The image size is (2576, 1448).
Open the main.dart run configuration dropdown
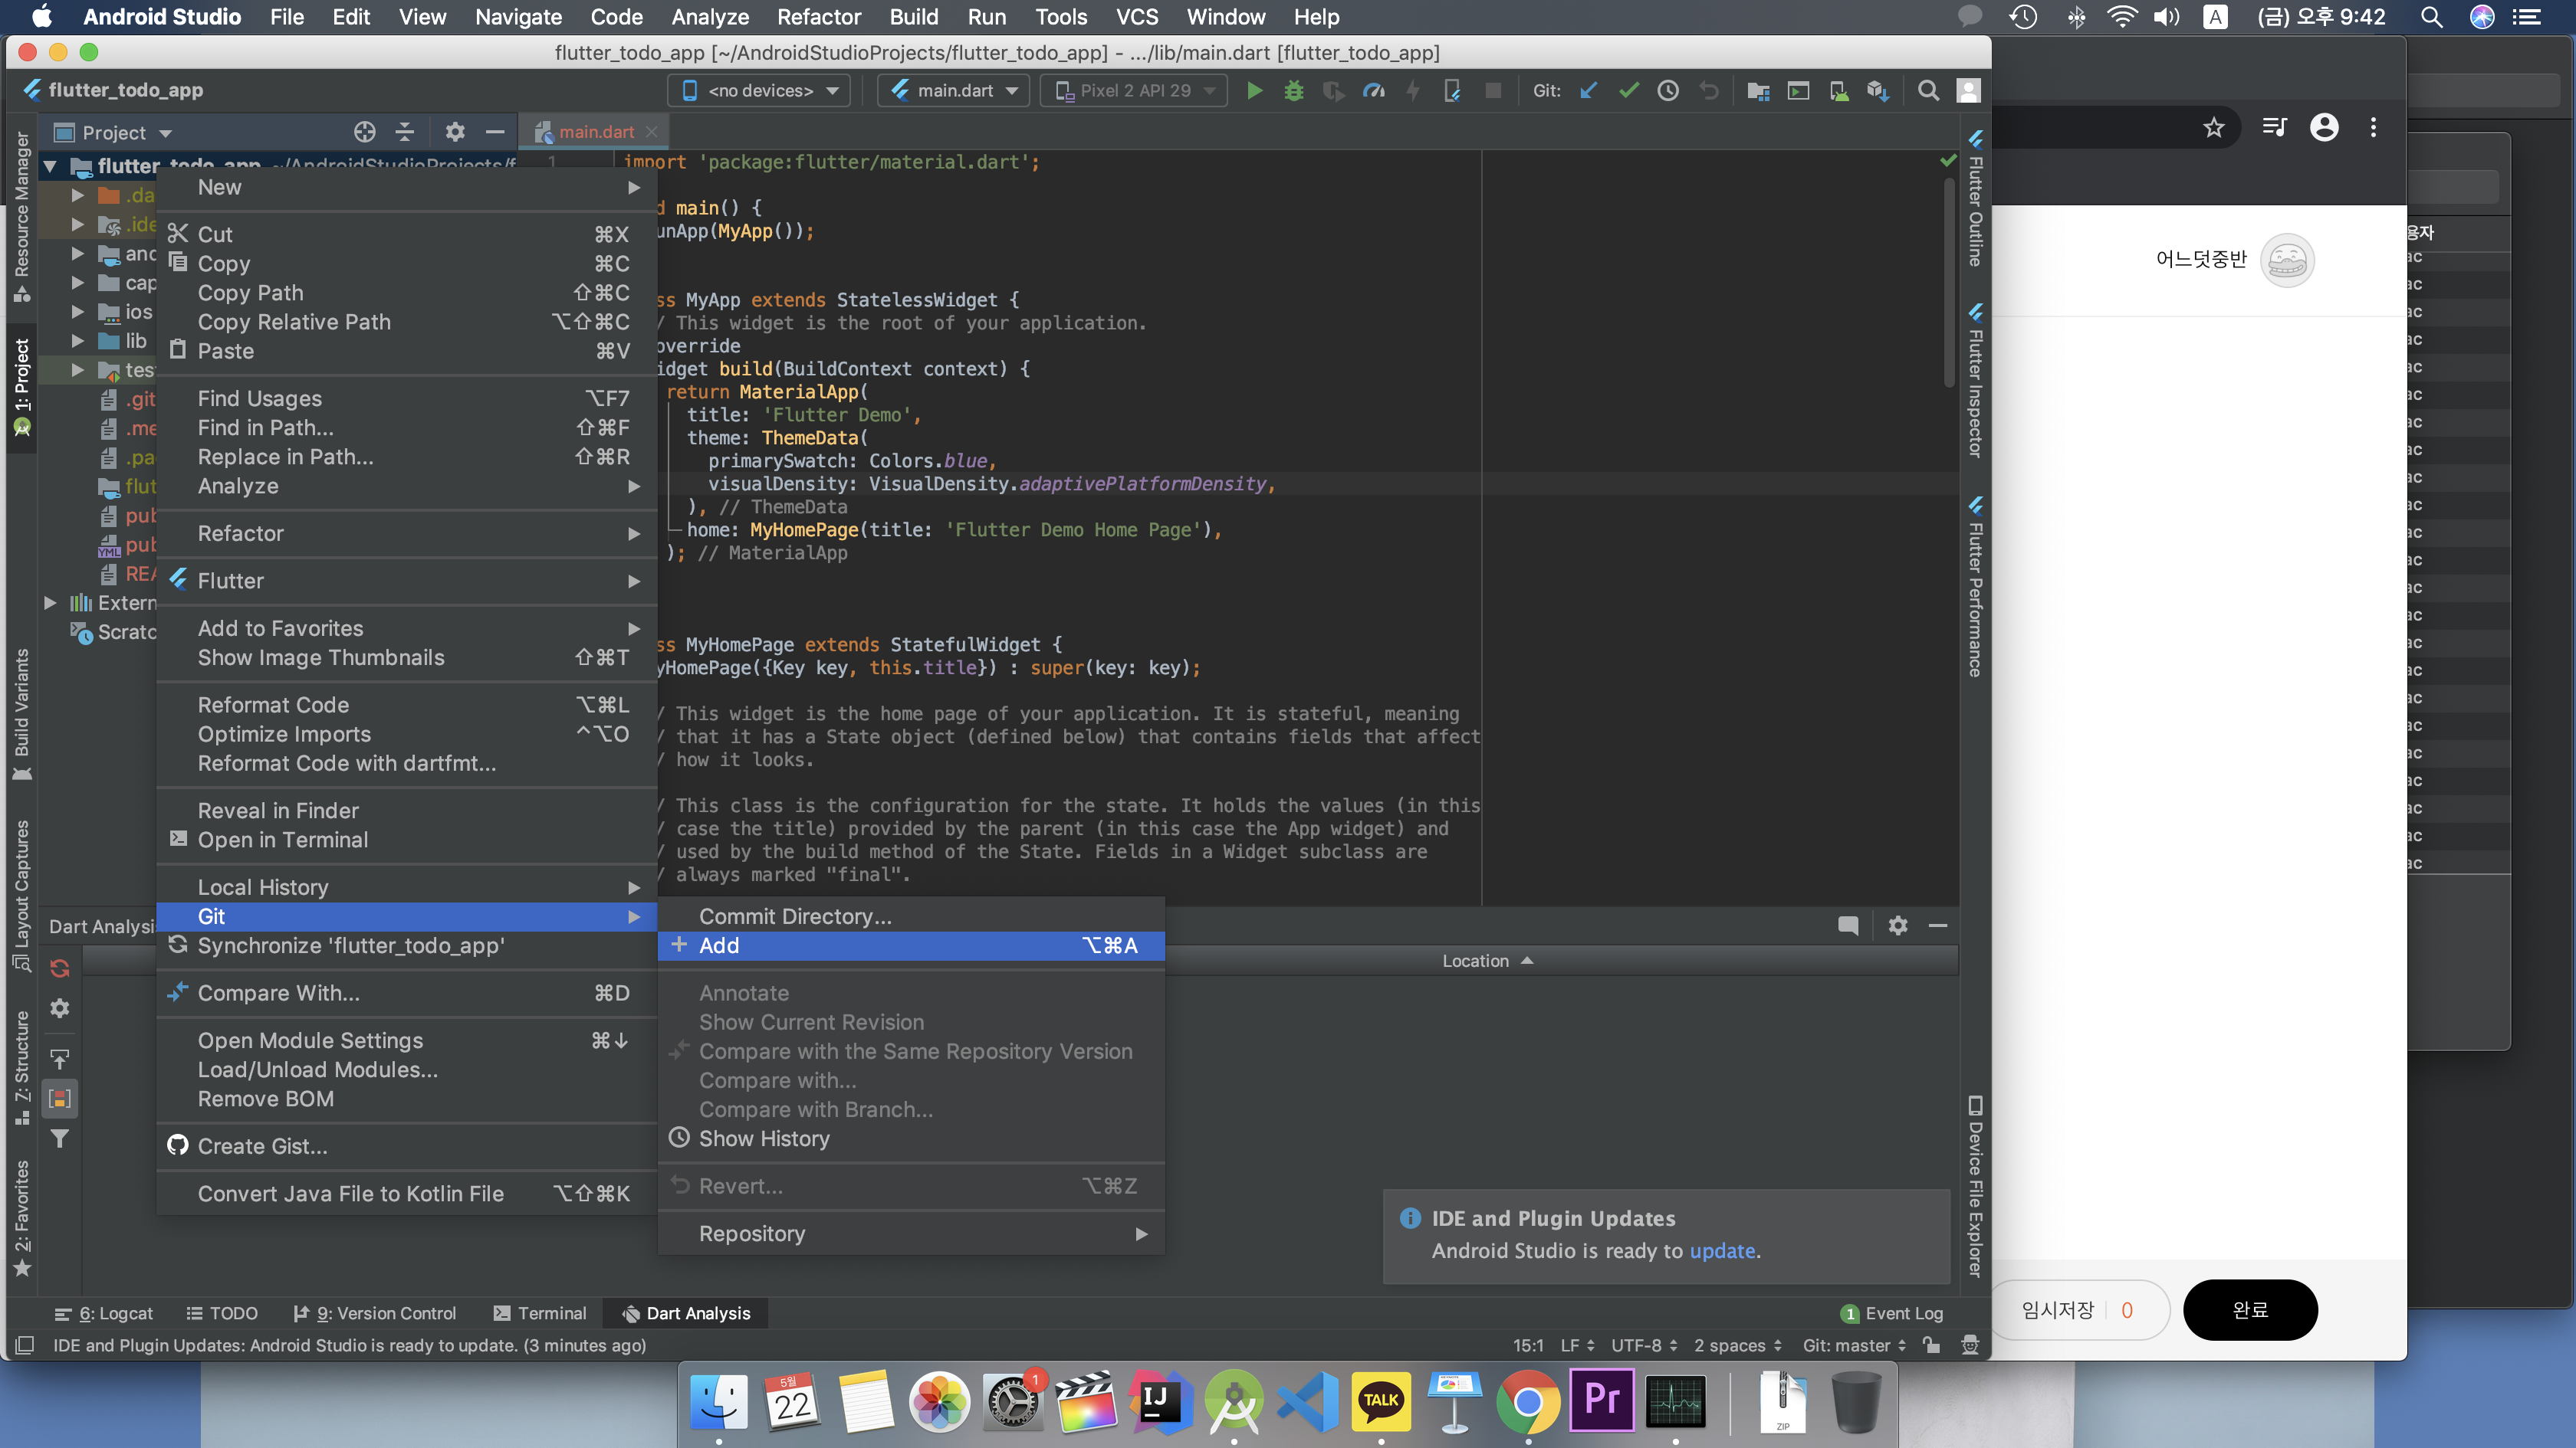(954, 91)
